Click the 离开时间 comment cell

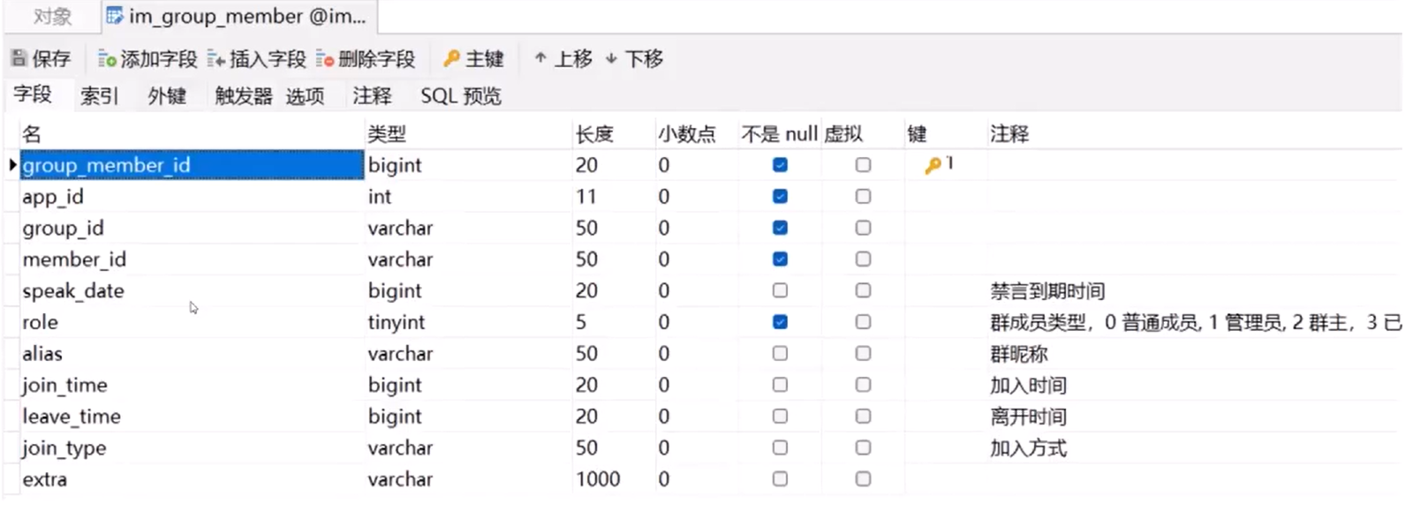click(x=1194, y=417)
